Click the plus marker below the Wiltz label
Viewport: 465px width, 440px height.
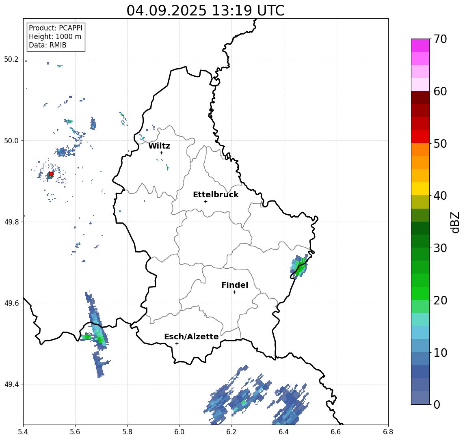(x=161, y=153)
